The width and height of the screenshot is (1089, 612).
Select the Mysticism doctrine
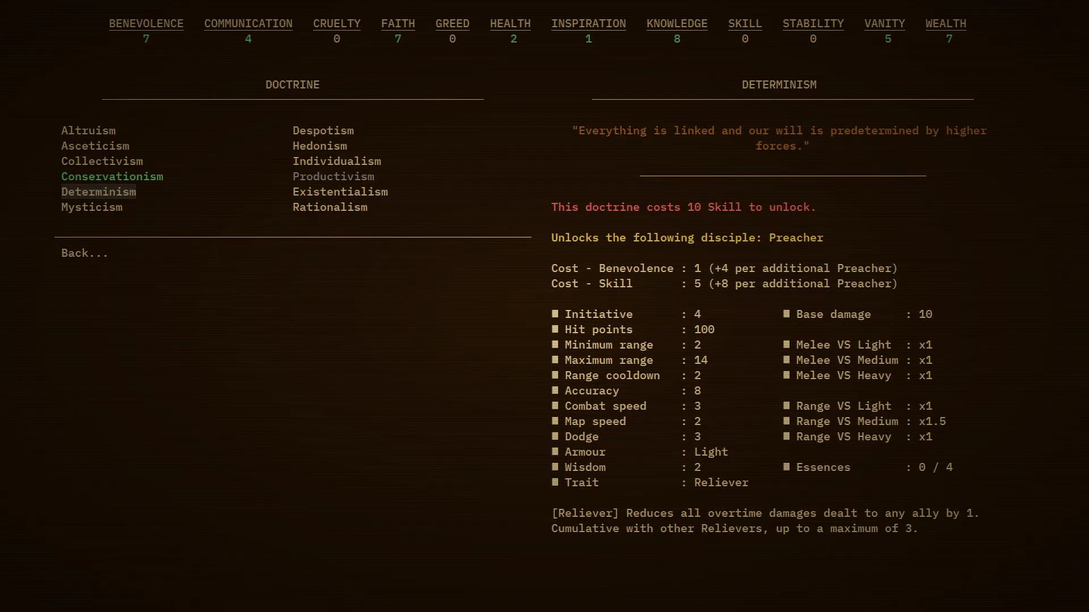92,207
